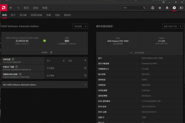Click the chevron in 发布说明 button
The image size is (185, 123).
pos(85,26)
